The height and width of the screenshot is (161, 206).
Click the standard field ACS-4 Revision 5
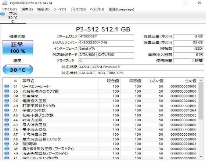click(141, 67)
